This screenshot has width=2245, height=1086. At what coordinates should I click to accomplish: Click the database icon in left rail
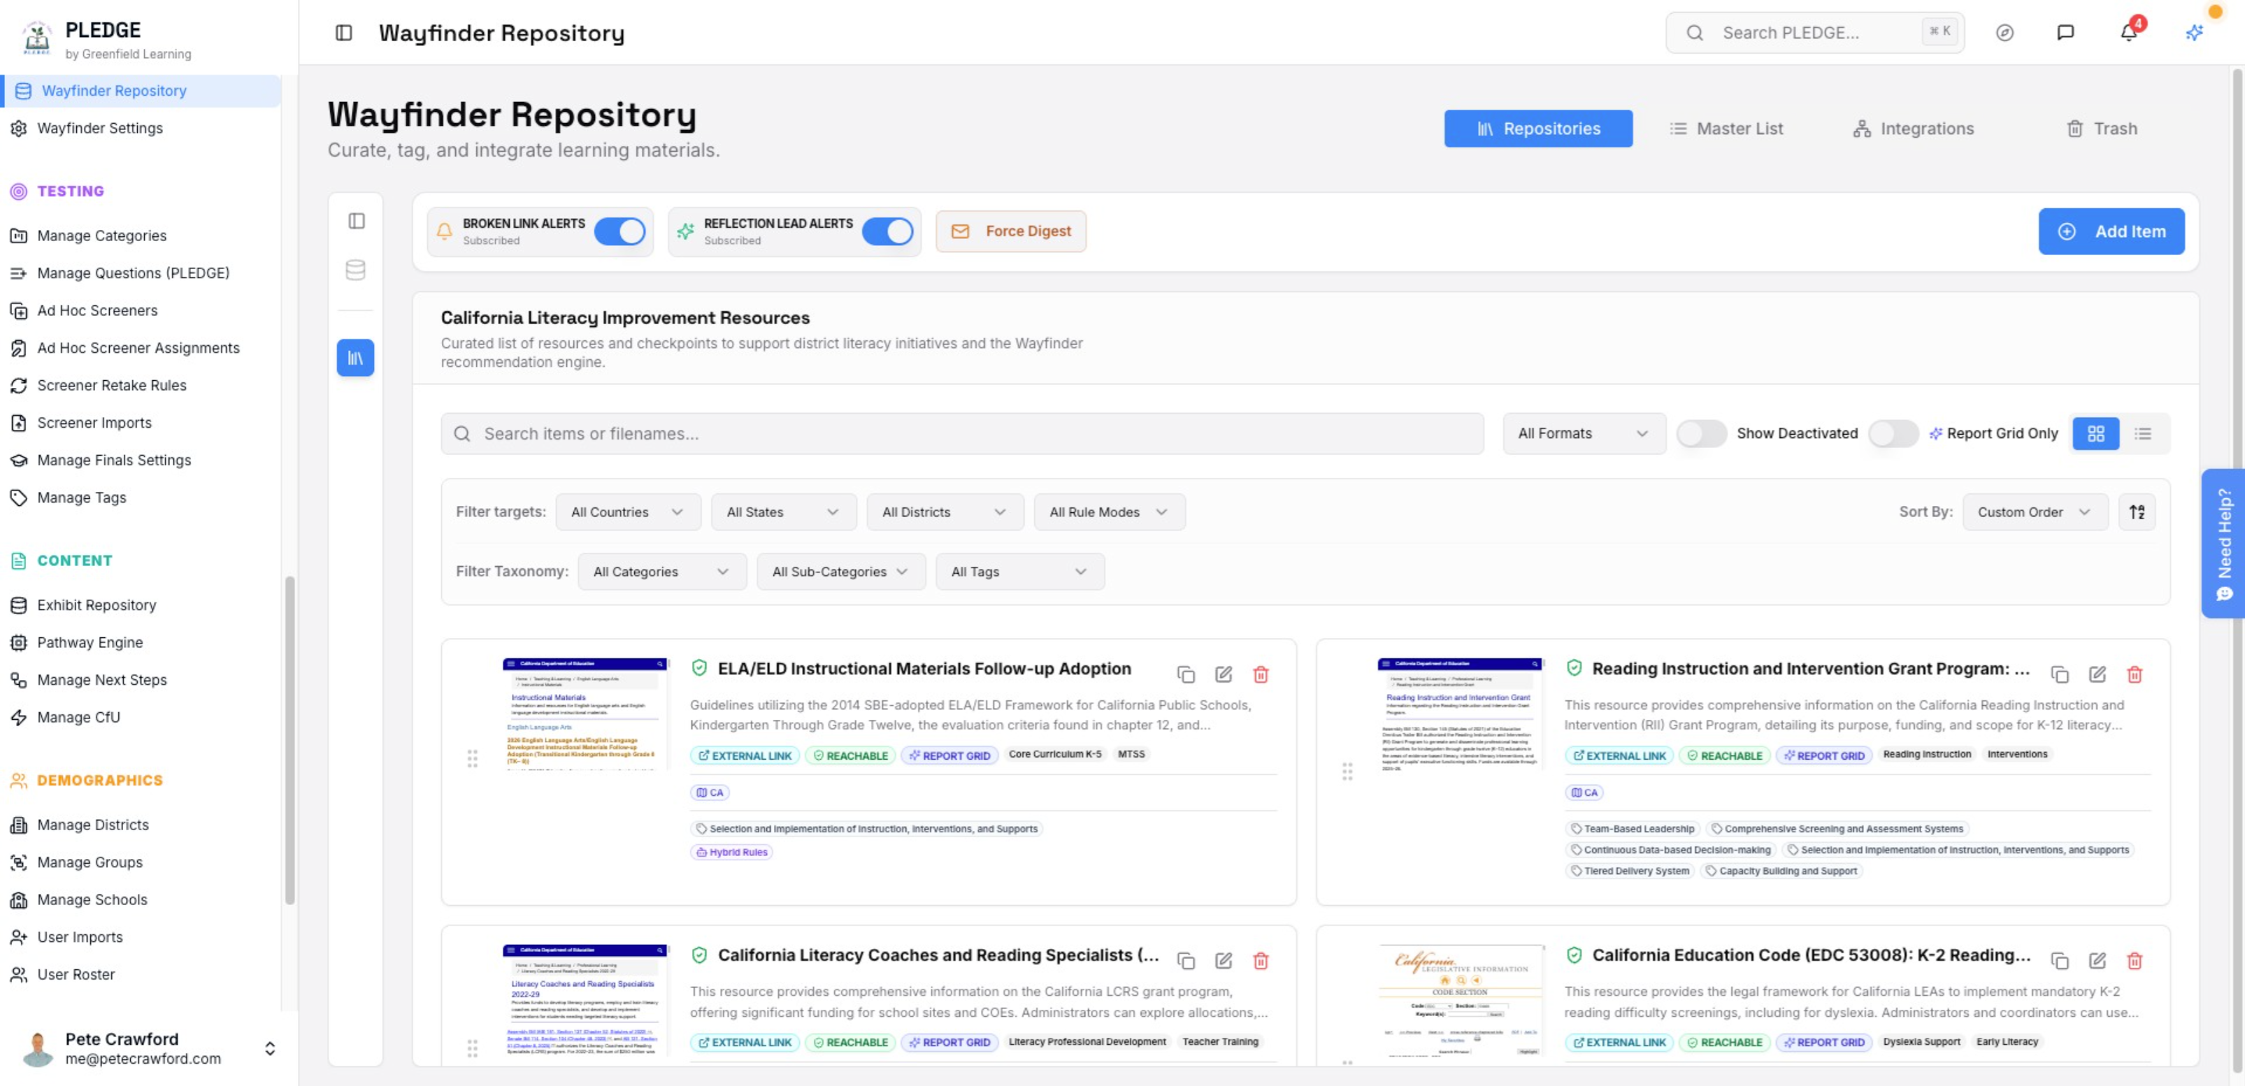[x=356, y=270]
